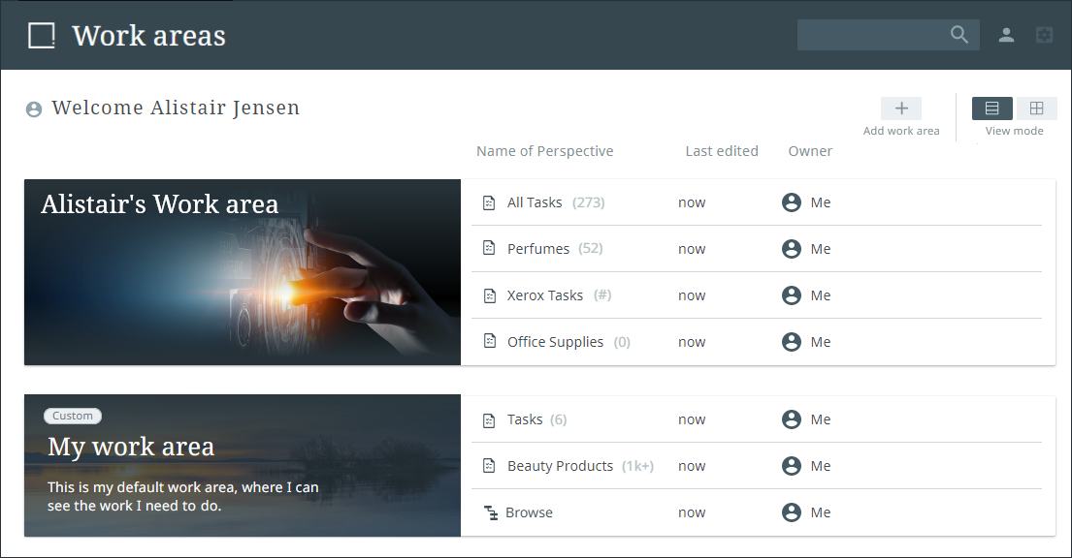
Task: Switch to list view mode
Action: tap(991, 108)
